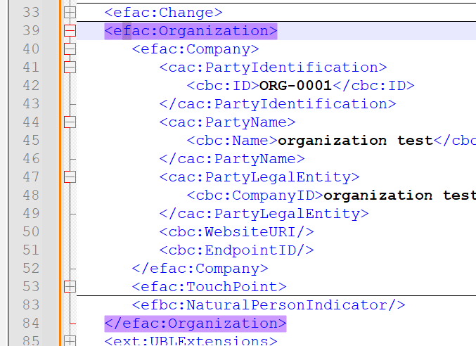Click the efbc:NaturalPersonIndicator tag
This screenshot has width=476, height=346.
tap(269, 305)
